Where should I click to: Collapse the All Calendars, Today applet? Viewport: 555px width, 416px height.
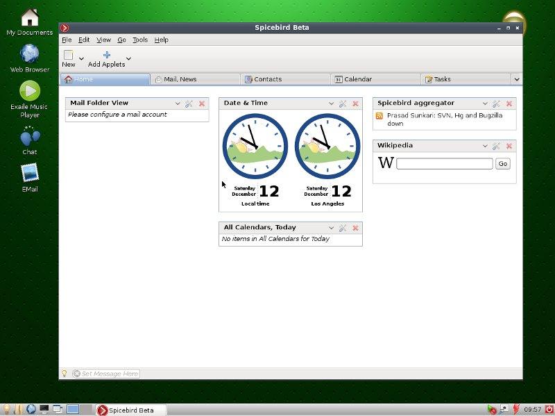pos(332,228)
